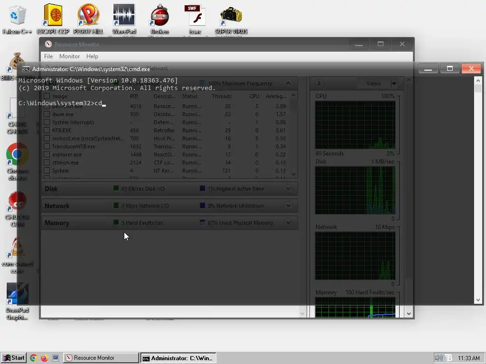Open the Help menu in Resource Monitor

[x=92, y=56]
